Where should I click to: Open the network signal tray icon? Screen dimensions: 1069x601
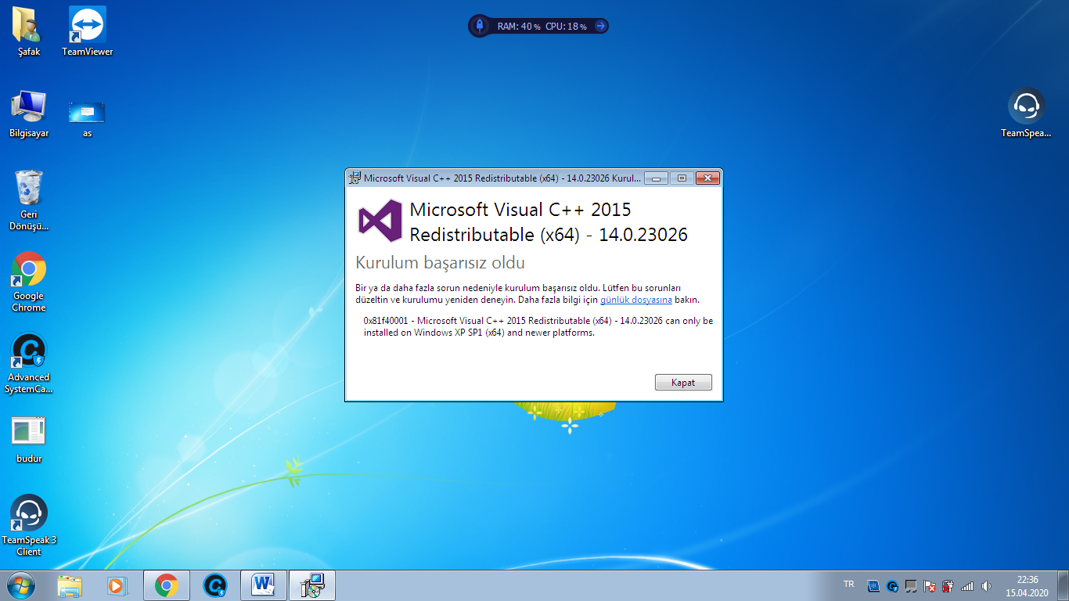tap(967, 585)
